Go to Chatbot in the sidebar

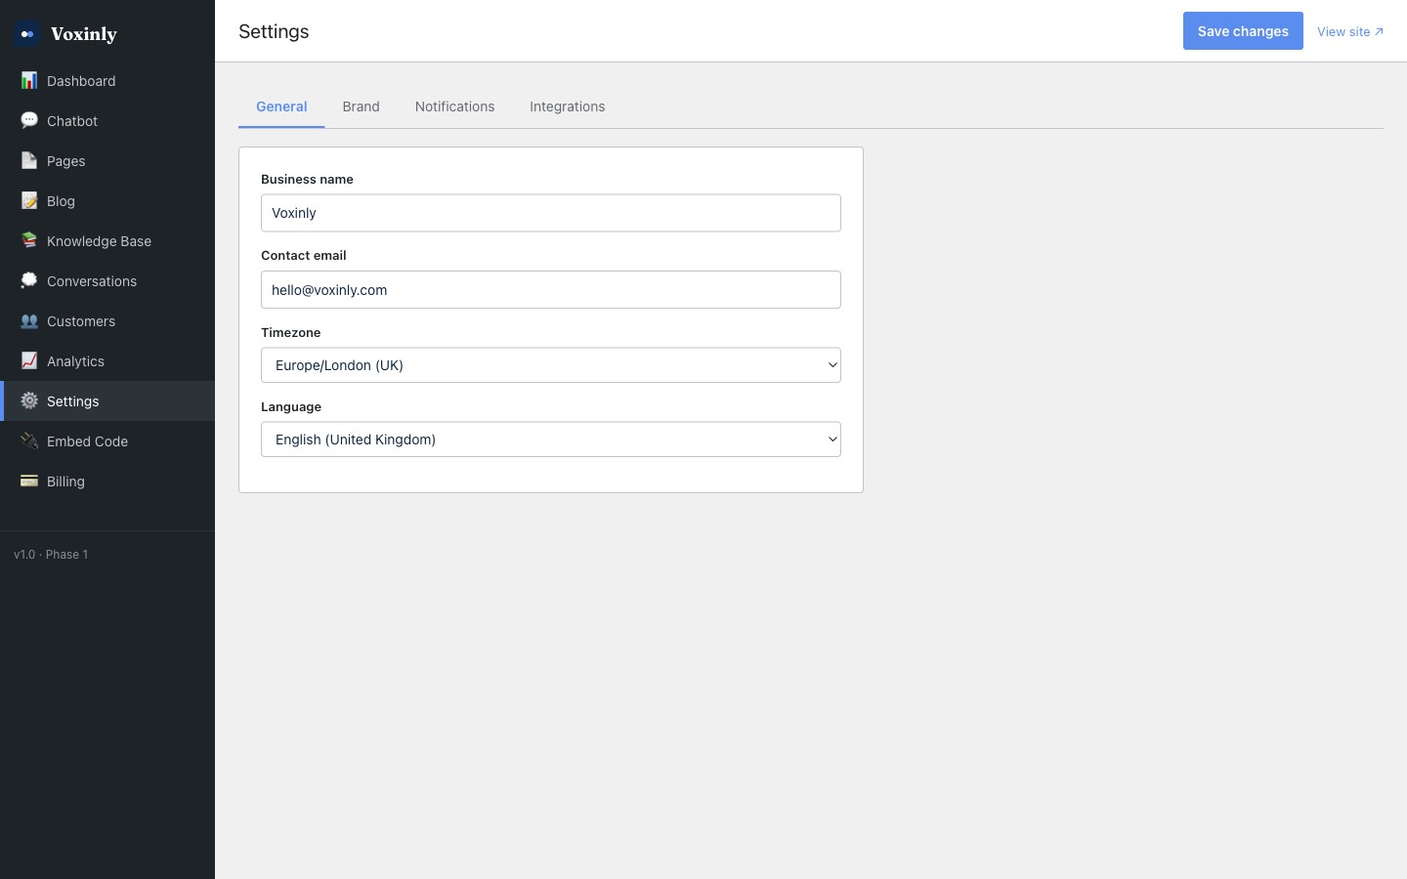coord(107,121)
